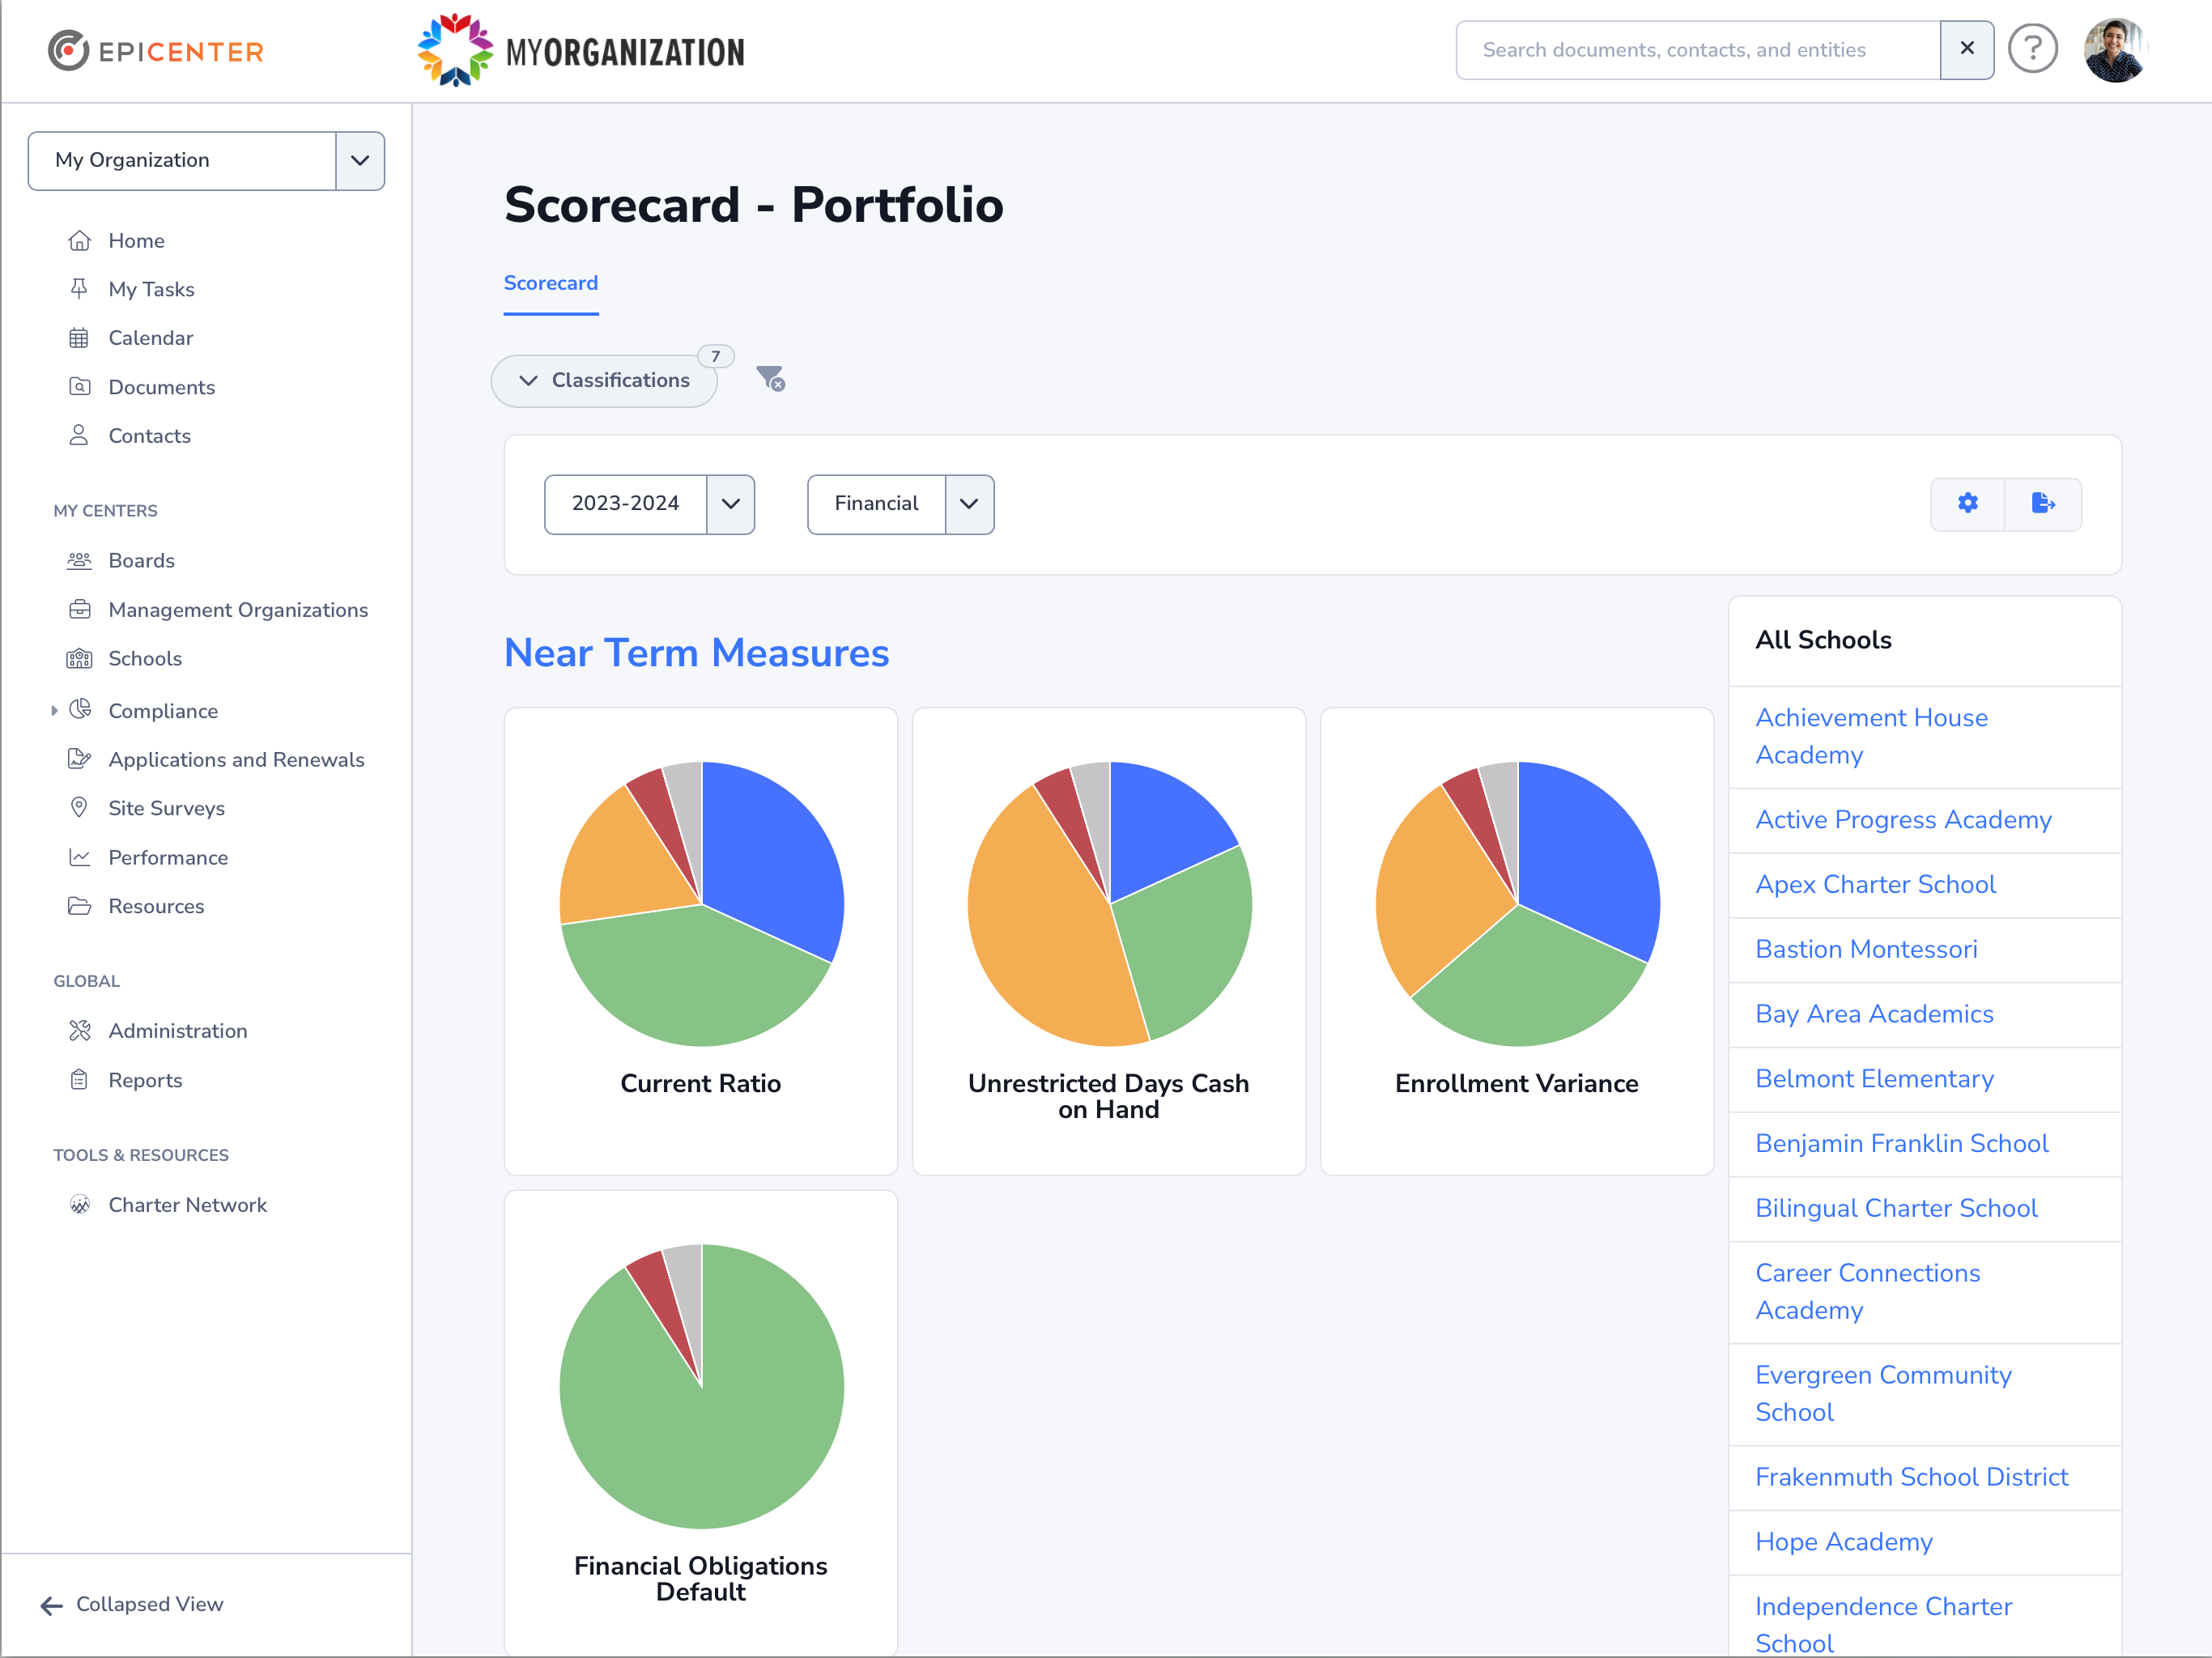Viewport: 2212px width, 1658px height.
Task: Open the Home menu item
Action: 136,240
